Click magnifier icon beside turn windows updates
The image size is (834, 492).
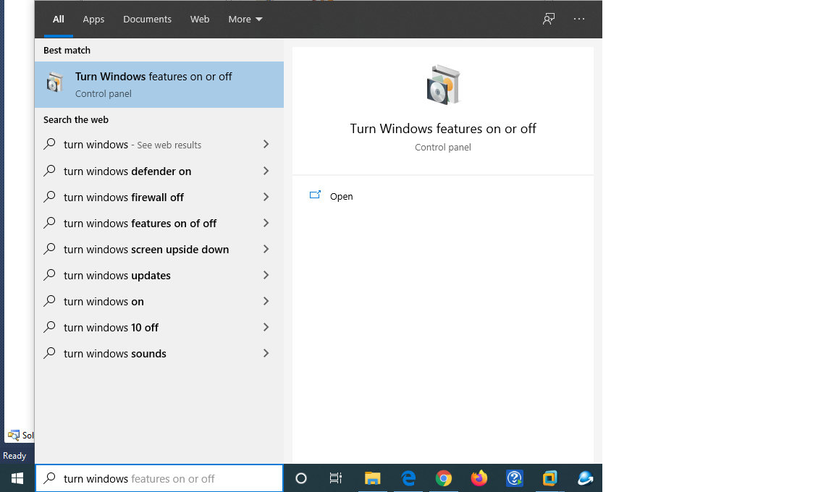[49, 275]
